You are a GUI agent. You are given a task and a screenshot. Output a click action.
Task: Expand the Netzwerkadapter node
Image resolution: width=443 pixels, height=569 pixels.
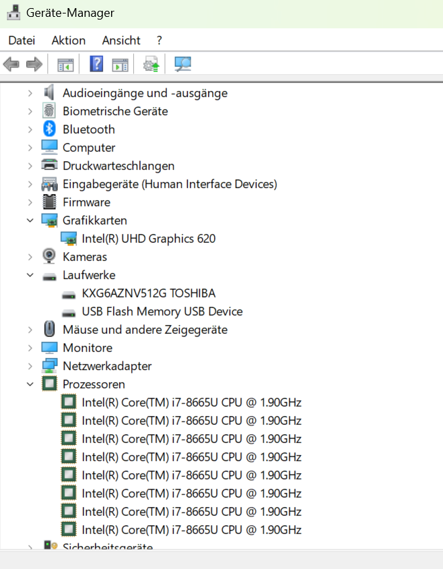(30, 366)
